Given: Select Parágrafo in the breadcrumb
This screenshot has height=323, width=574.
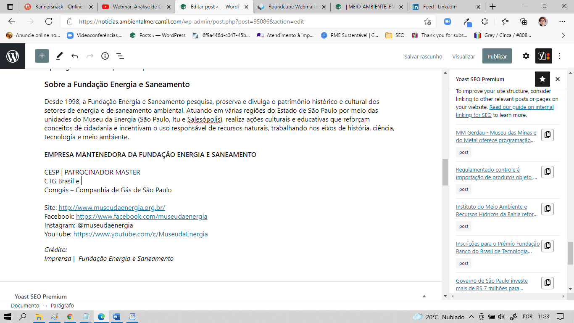Looking at the screenshot, I should coord(62,306).
